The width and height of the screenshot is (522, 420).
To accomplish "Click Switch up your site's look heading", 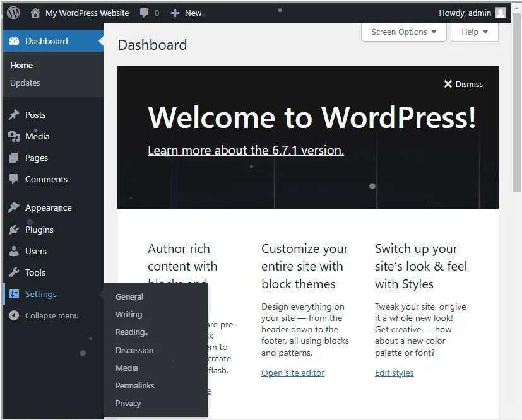I will (x=421, y=266).
